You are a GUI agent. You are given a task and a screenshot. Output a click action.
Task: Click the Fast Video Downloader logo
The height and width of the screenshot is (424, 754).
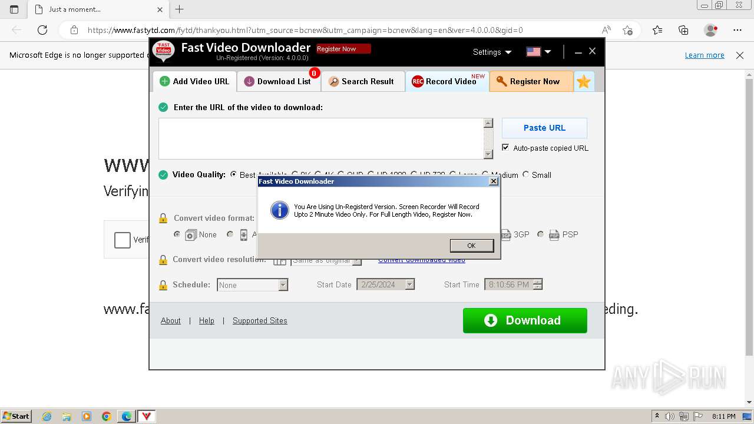click(x=163, y=52)
